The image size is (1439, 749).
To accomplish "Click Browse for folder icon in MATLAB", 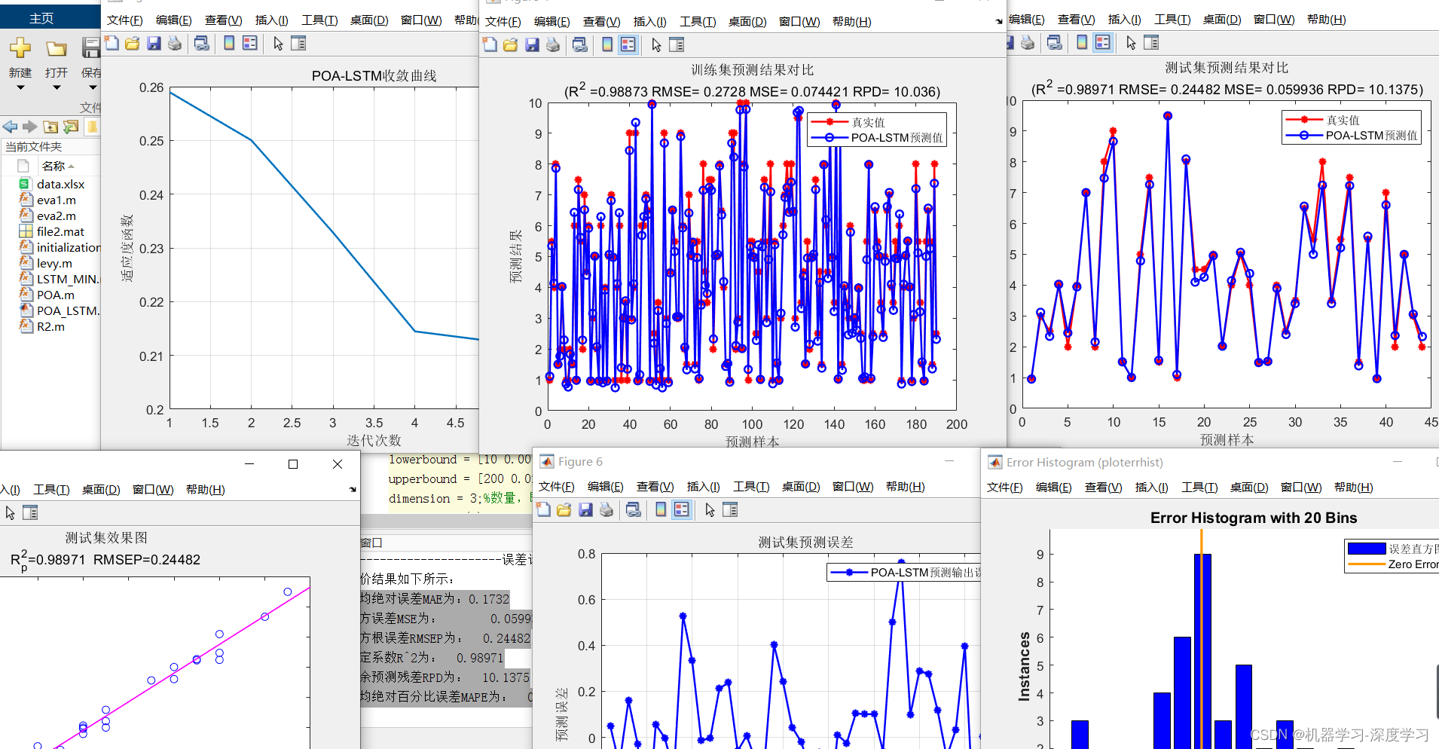I will coord(71,127).
